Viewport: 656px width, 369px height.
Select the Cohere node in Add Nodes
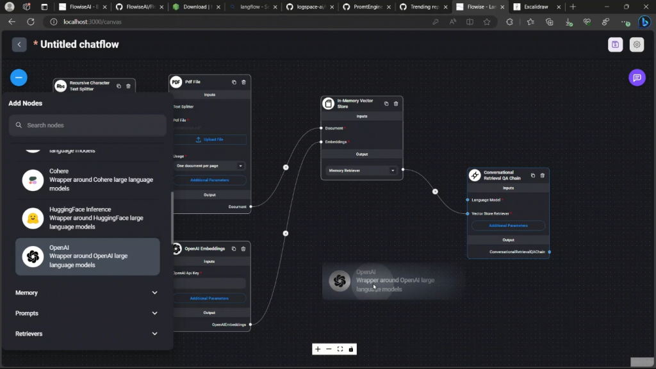coord(87,180)
